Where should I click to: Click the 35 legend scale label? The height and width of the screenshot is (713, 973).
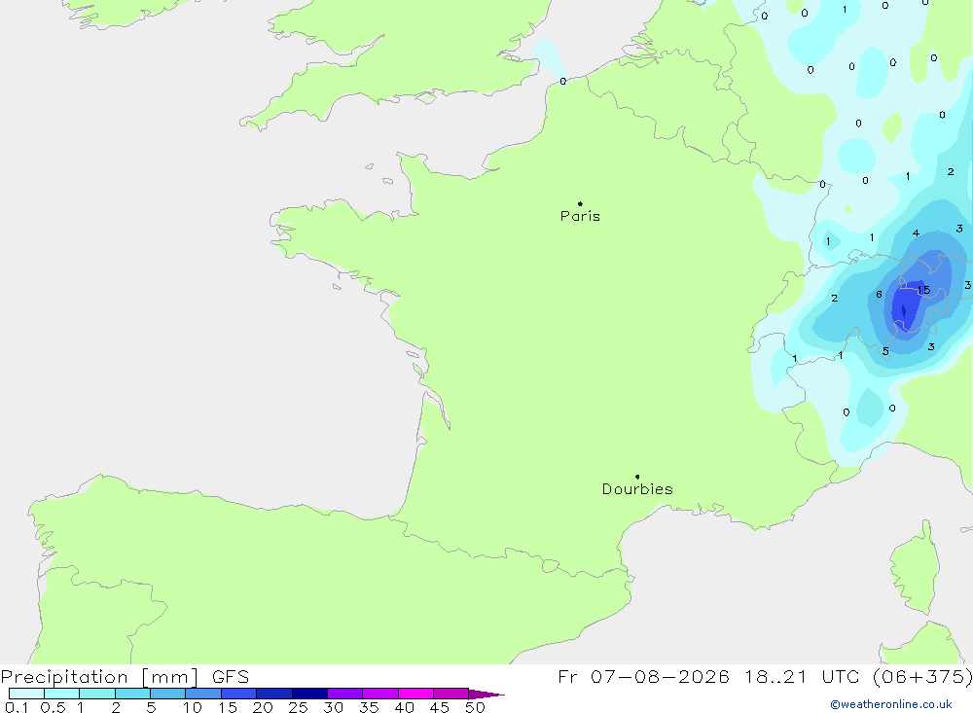369,707
